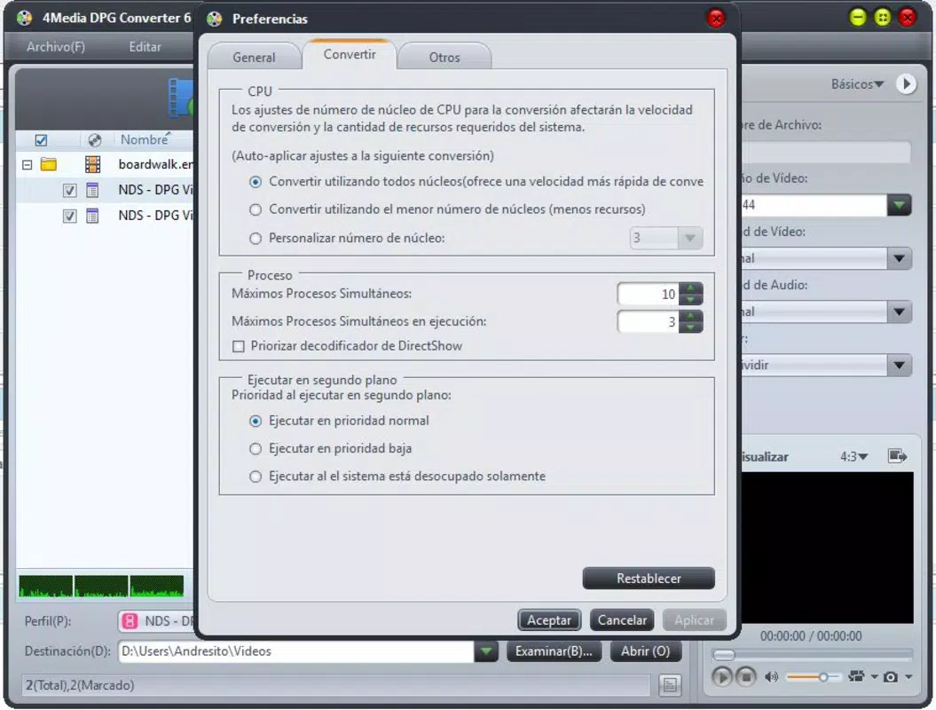936x710 pixels.
Task: Open the log icon in status bar
Action: tap(670, 685)
